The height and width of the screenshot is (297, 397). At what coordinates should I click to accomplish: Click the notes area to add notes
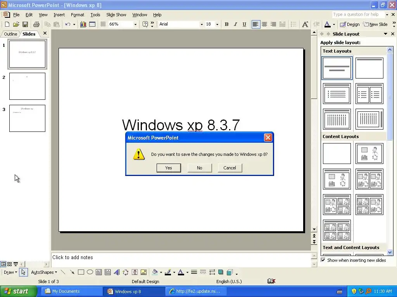(181, 259)
